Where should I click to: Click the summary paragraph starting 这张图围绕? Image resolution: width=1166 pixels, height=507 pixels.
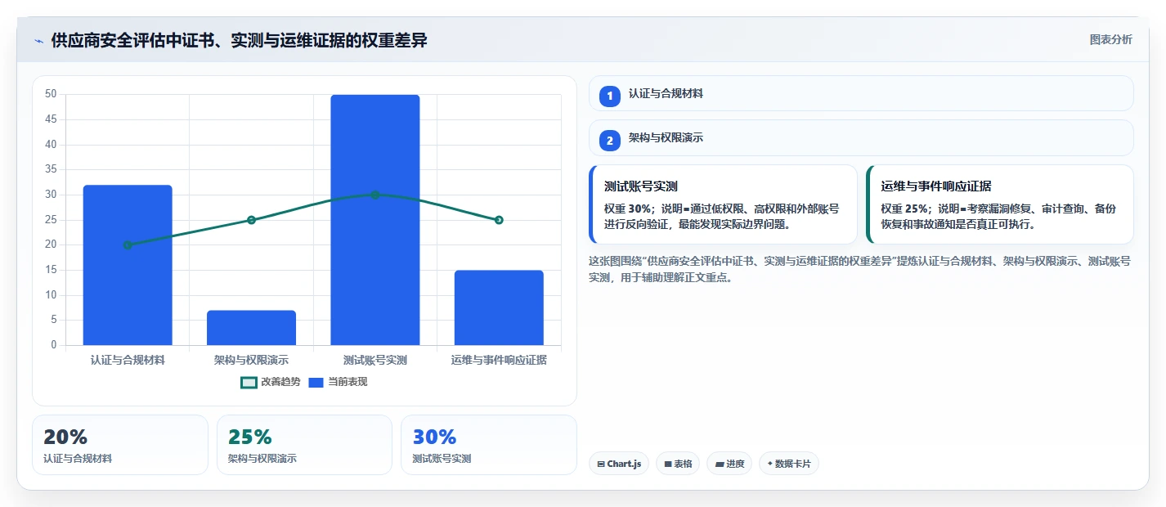coord(860,269)
